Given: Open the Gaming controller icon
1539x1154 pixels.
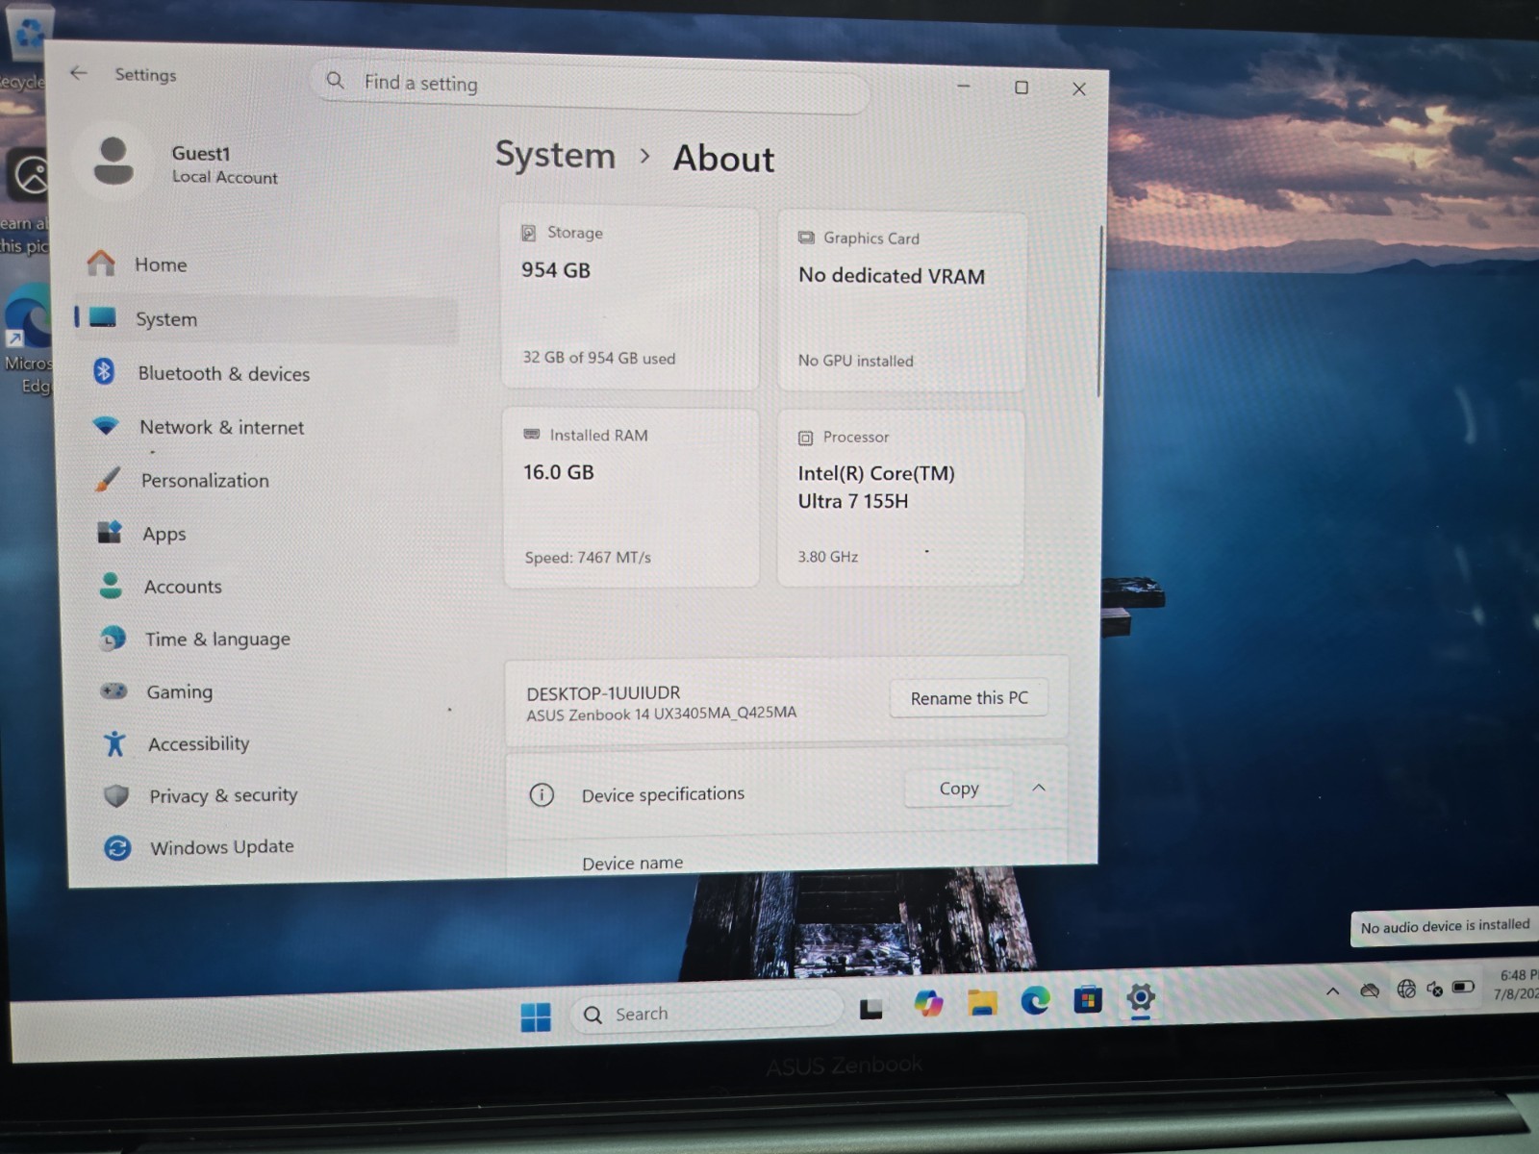Looking at the screenshot, I should click(x=114, y=690).
